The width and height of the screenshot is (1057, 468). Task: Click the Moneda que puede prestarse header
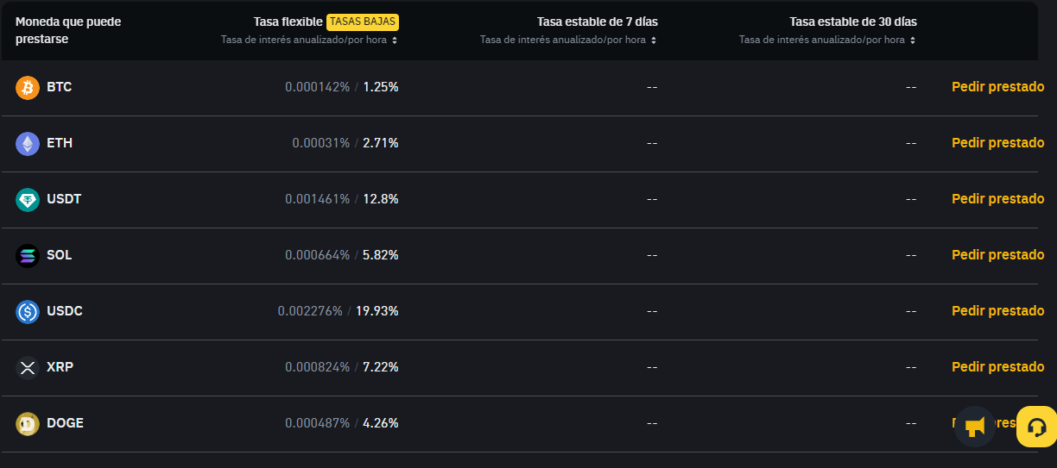(68, 30)
